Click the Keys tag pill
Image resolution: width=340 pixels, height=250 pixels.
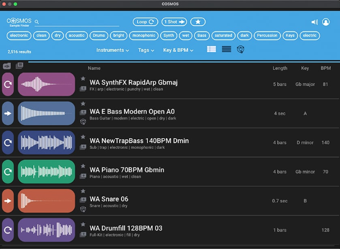click(290, 35)
